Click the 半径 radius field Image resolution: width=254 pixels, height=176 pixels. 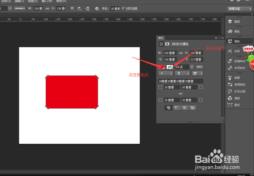[115, 9]
